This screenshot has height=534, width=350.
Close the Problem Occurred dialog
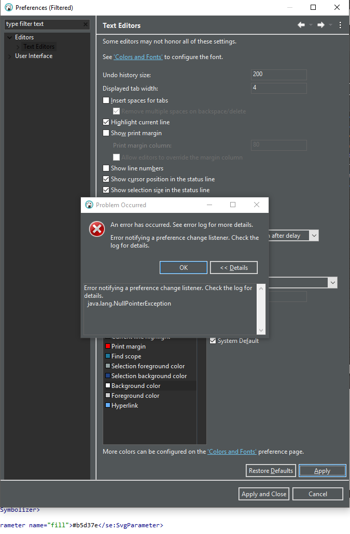point(257,205)
